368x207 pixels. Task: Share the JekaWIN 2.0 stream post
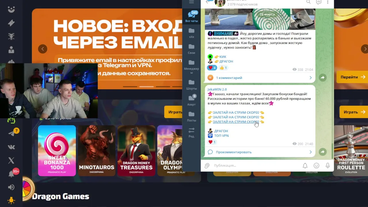[323, 152]
